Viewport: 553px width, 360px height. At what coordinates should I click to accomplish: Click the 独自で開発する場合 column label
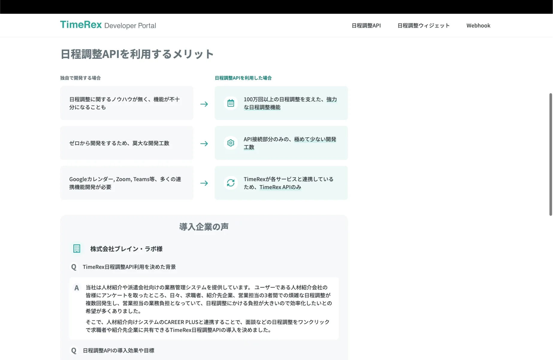click(80, 78)
